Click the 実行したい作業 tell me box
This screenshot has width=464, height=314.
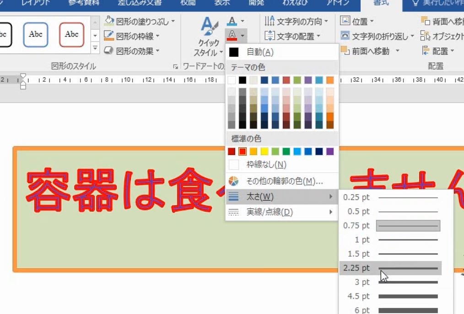pyautogui.click(x=438, y=3)
